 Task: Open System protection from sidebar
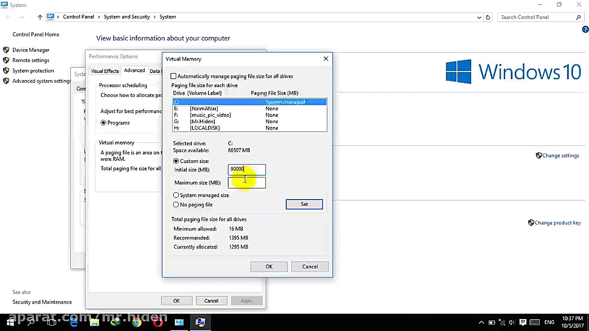(33, 71)
